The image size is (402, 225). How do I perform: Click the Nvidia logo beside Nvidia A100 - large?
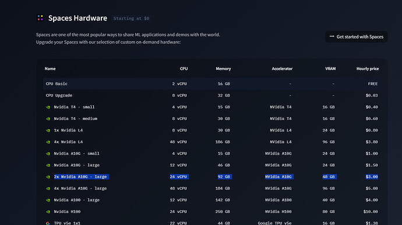(x=48, y=200)
